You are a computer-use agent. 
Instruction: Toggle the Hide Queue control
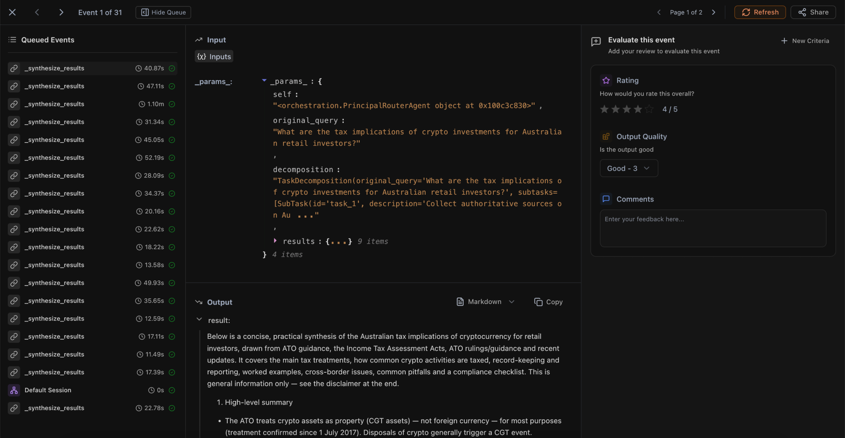(x=163, y=12)
